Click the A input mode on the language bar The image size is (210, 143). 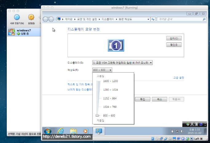pyautogui.click(x=192, y=124)
